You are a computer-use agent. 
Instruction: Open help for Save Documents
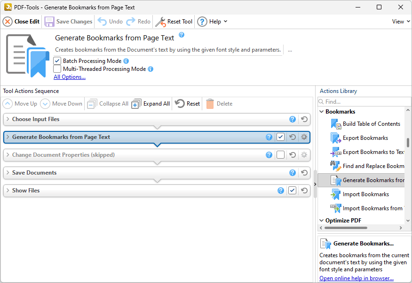293,173
